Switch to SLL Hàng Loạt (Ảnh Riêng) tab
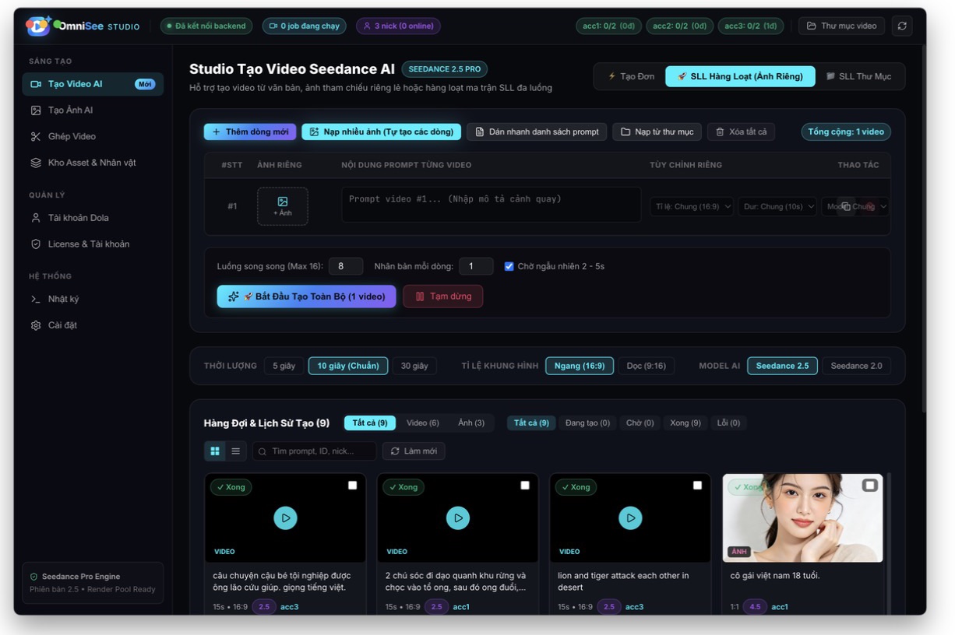Screen dimensions: 955x635 pyautogui.click(x=740, y=76)
